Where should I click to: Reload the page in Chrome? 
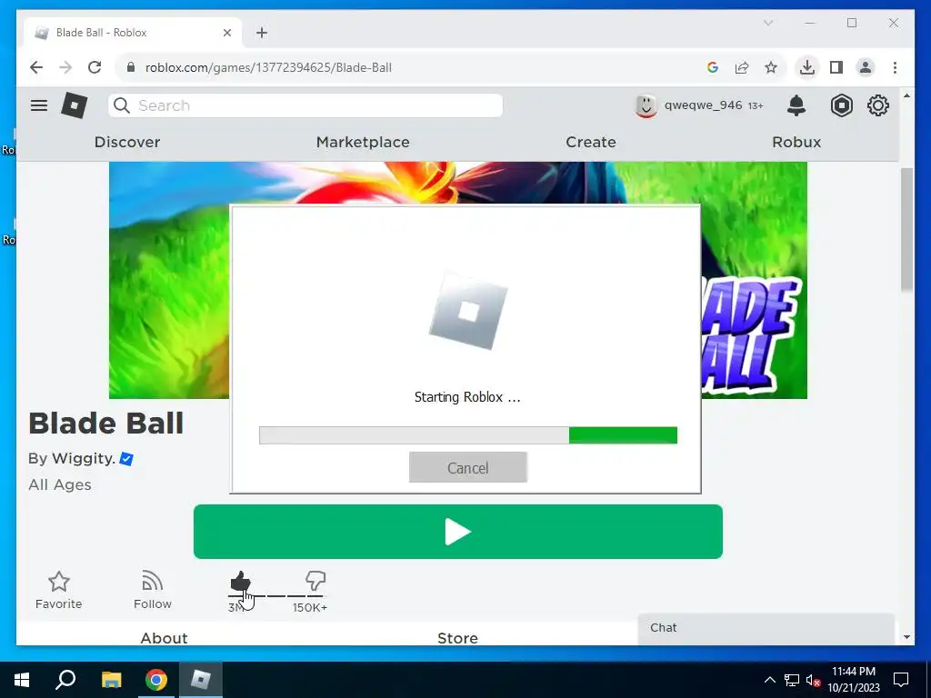(x=95, y=67)
